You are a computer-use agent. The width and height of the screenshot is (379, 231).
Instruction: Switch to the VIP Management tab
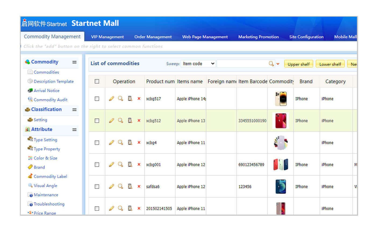click(x=107, y=37)
